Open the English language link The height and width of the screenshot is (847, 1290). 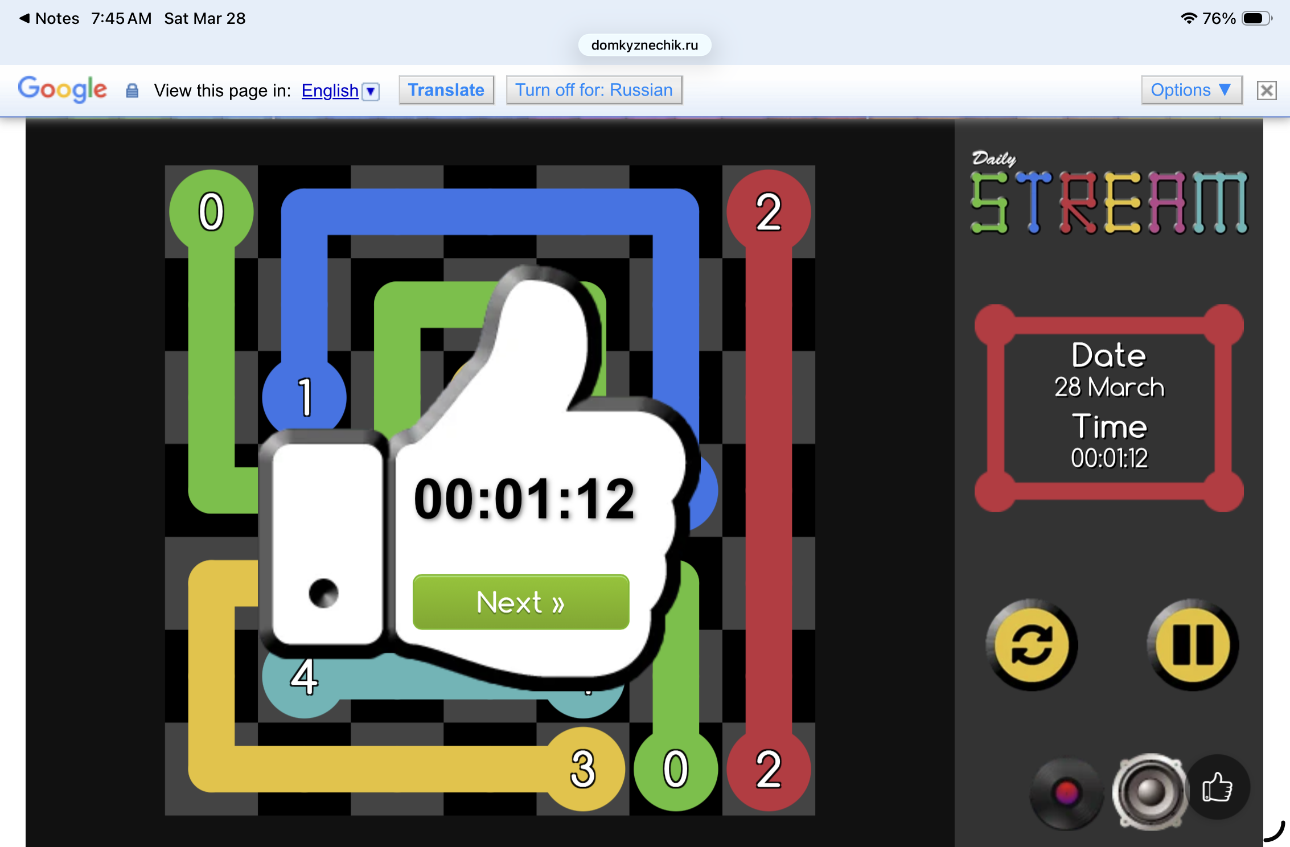pyautogui.click(x=330, y=91)
